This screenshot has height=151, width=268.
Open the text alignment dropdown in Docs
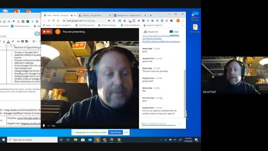[34, 42]
